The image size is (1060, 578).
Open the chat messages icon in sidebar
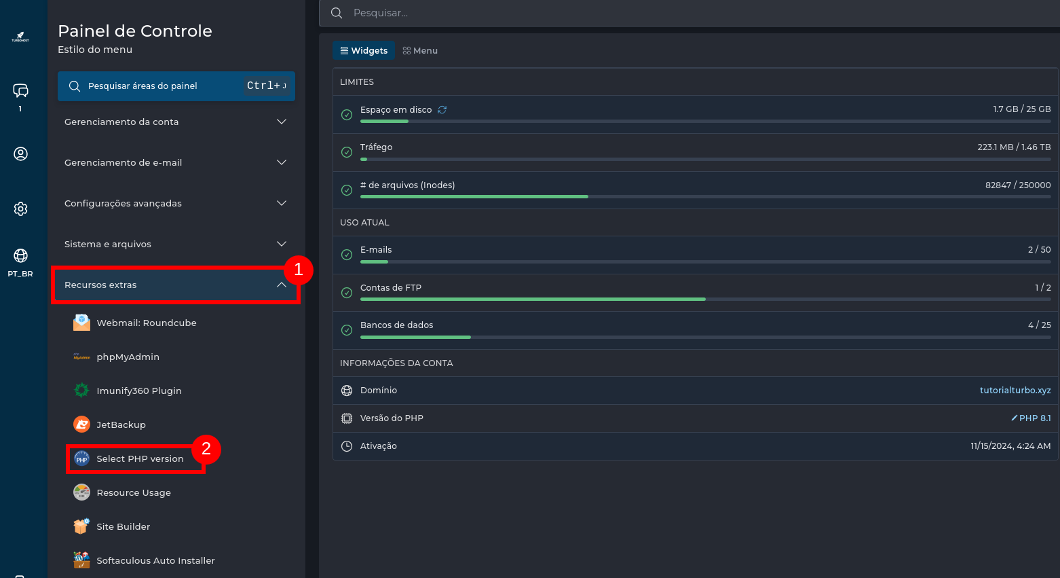point(20,90)
